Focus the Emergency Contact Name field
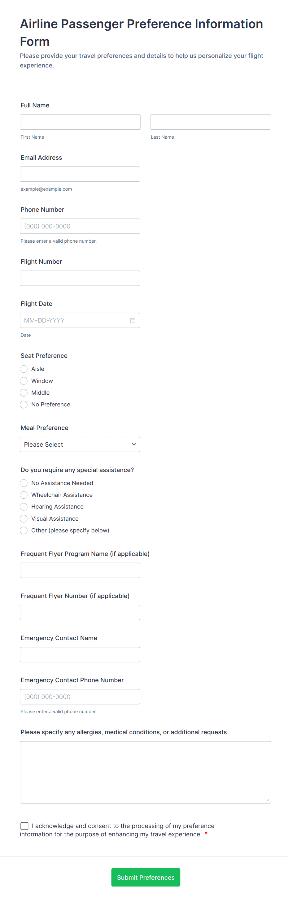This screenshot has height=902, width=288. 80,654
